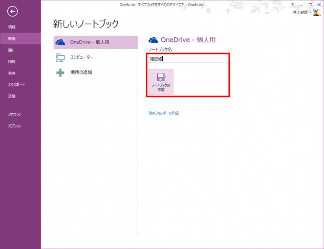Open the 別のフォルダーに作成 link
This screenshot has height=249, width=324.
(164, 113)
